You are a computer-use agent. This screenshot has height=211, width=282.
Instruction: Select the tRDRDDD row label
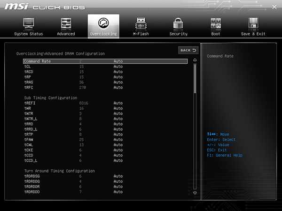(32, 192)
